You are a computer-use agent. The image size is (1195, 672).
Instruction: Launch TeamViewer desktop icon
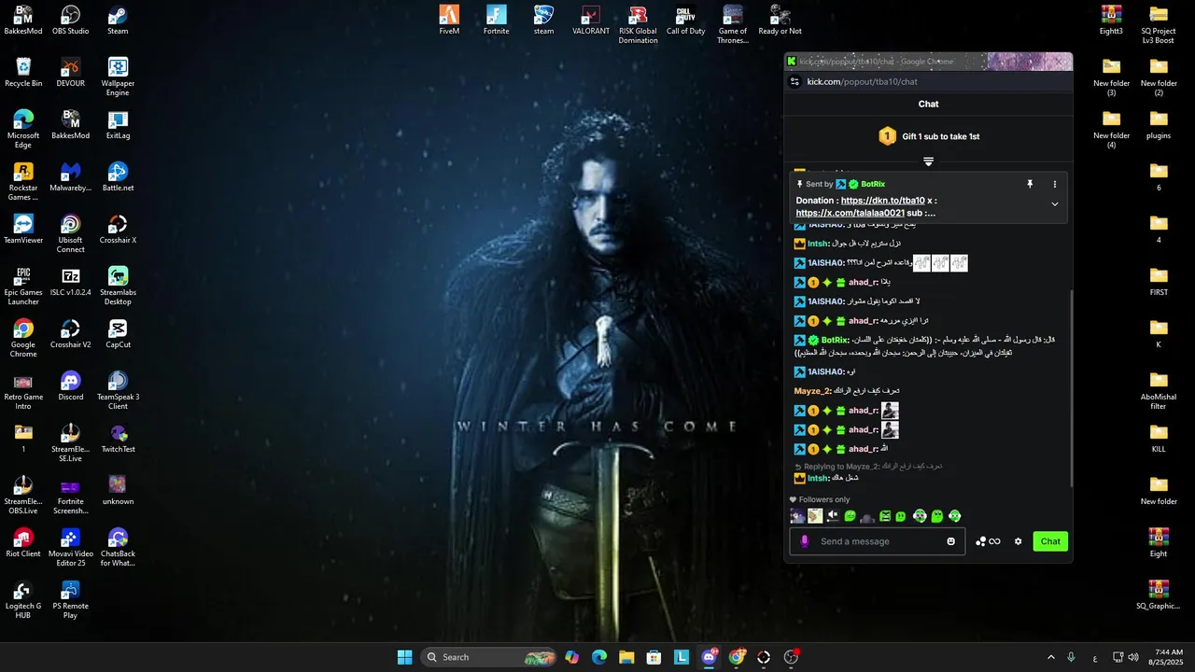click(23, 230)
